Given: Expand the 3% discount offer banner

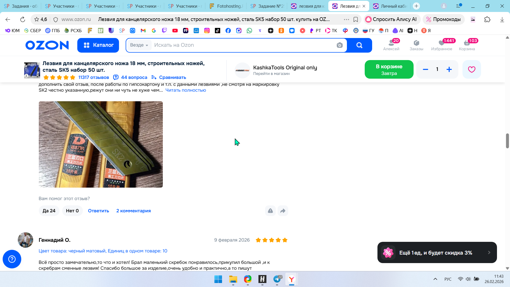Looking at the screenshot, I should (437, 252).
